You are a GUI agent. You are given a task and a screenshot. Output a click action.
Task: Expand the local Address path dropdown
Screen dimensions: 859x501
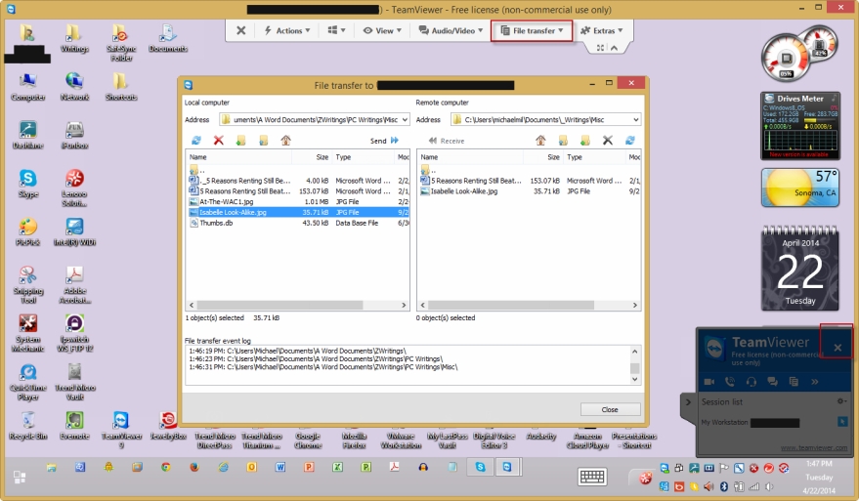(404, 120)
